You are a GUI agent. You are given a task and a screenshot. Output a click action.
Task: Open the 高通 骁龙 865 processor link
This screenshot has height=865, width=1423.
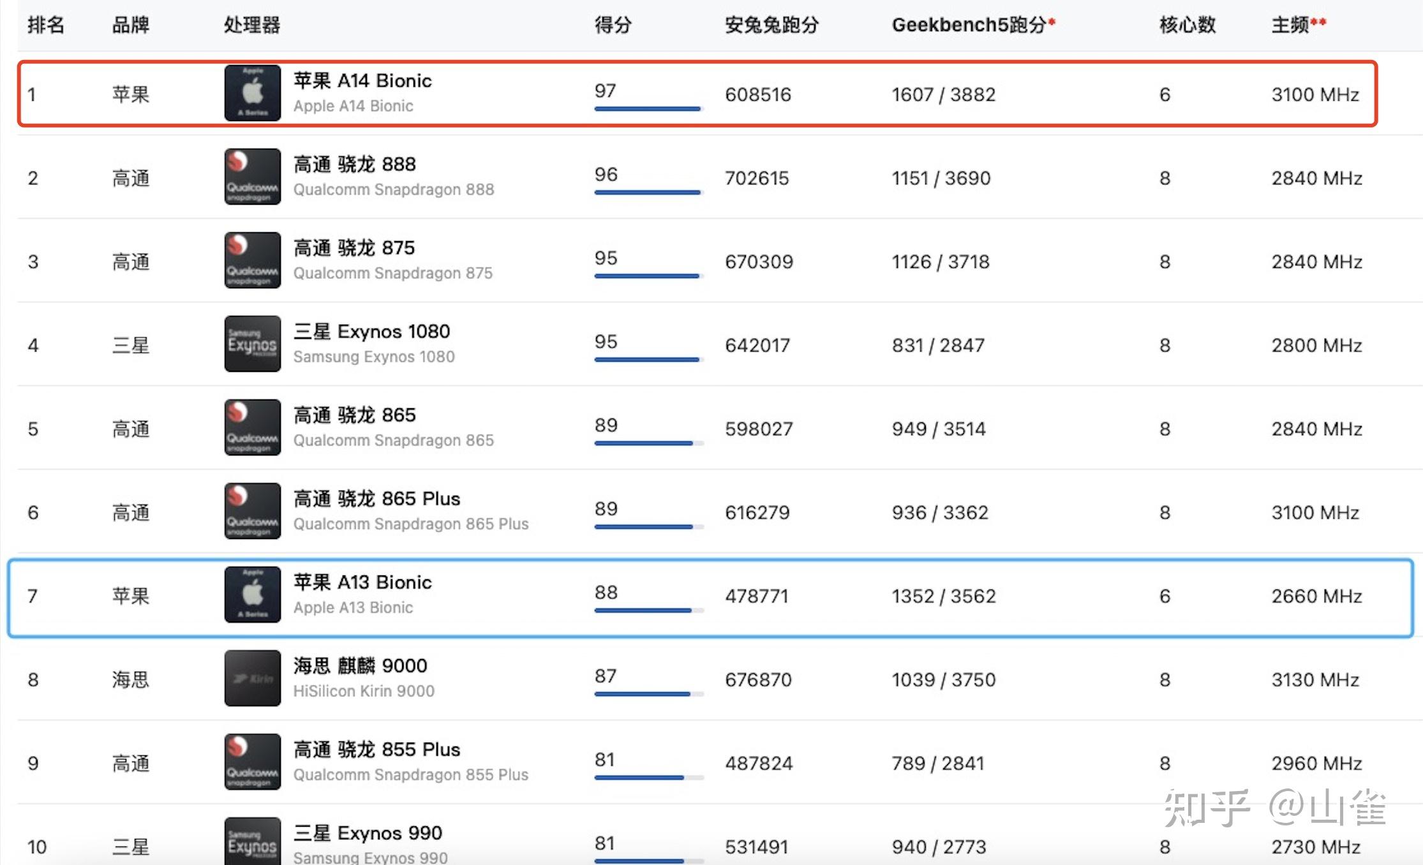pyautogui.click(x=355, y=415)
